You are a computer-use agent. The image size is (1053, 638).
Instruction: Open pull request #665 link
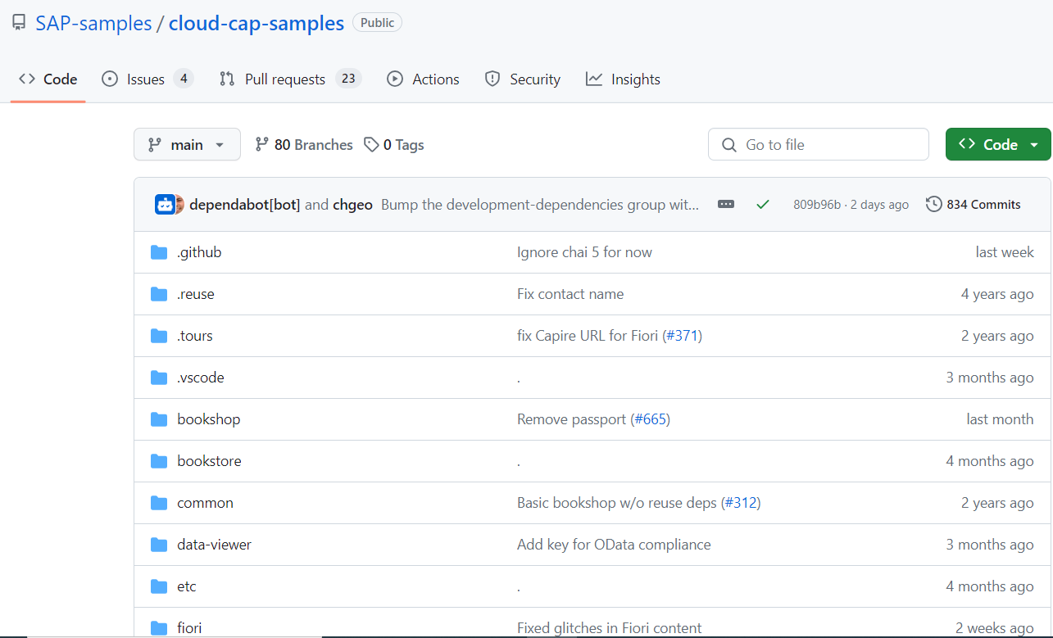650,419
